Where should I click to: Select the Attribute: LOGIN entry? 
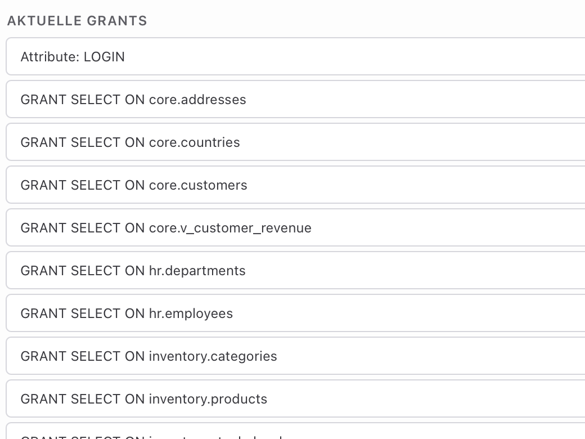pos(295,56)
